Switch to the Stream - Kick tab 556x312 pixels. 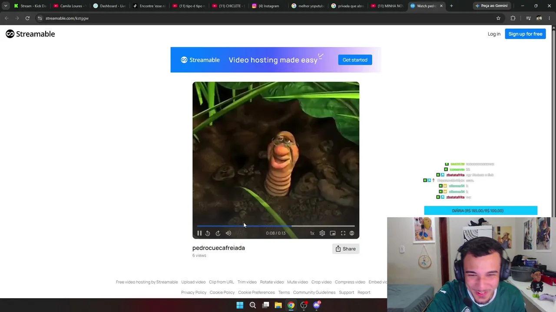30,6
